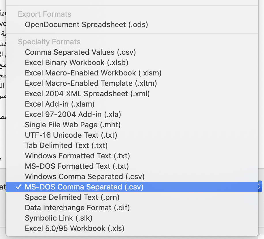264x239 pixels.
Task: Select Excel 2004 XML Spreadsheet (.xml)
Action: 87,94
